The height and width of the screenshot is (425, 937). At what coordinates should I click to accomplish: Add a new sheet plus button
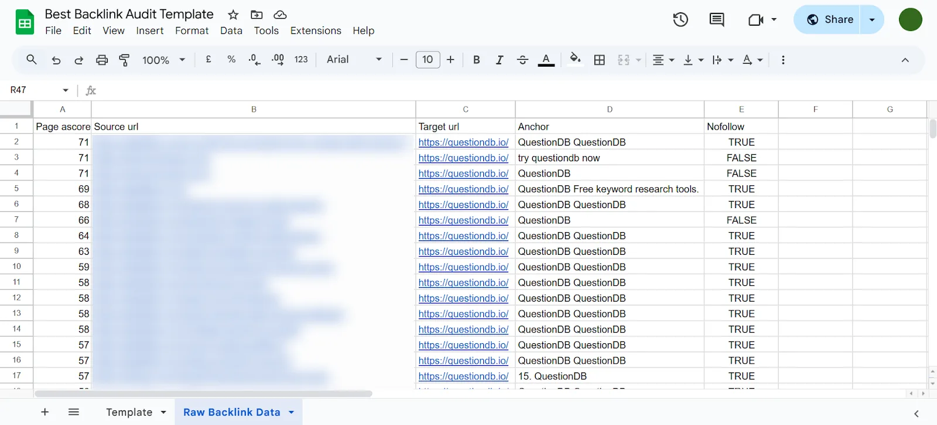tap(45, 412)
